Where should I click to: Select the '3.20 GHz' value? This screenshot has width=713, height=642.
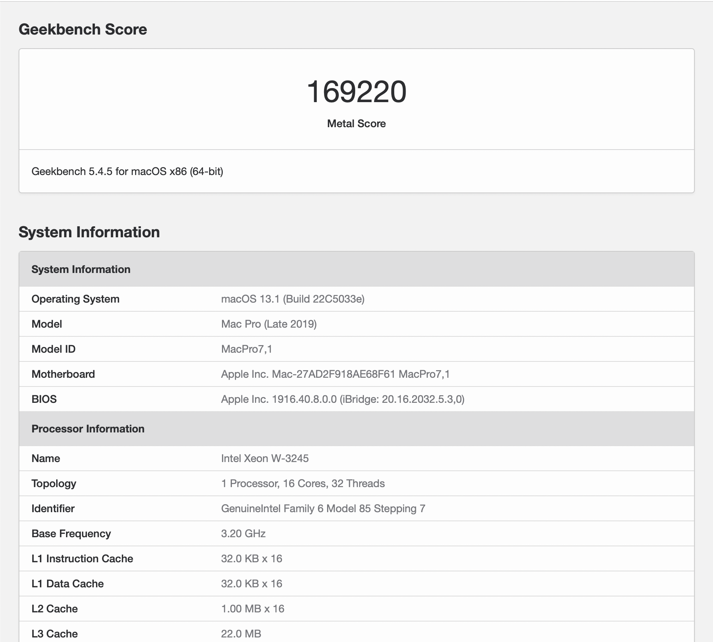click(243, 533)
